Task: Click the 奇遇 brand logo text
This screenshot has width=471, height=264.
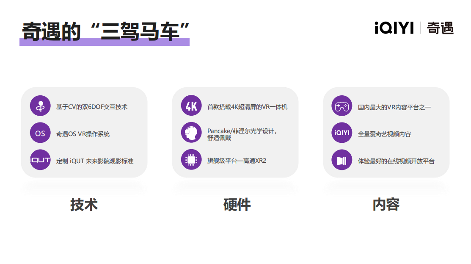Action: (440, 28)
